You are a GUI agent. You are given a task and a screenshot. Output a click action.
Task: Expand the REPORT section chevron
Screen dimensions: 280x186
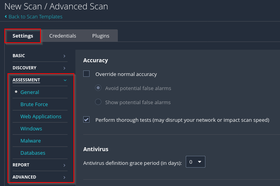pyautogui.click(x=64, y=165)
